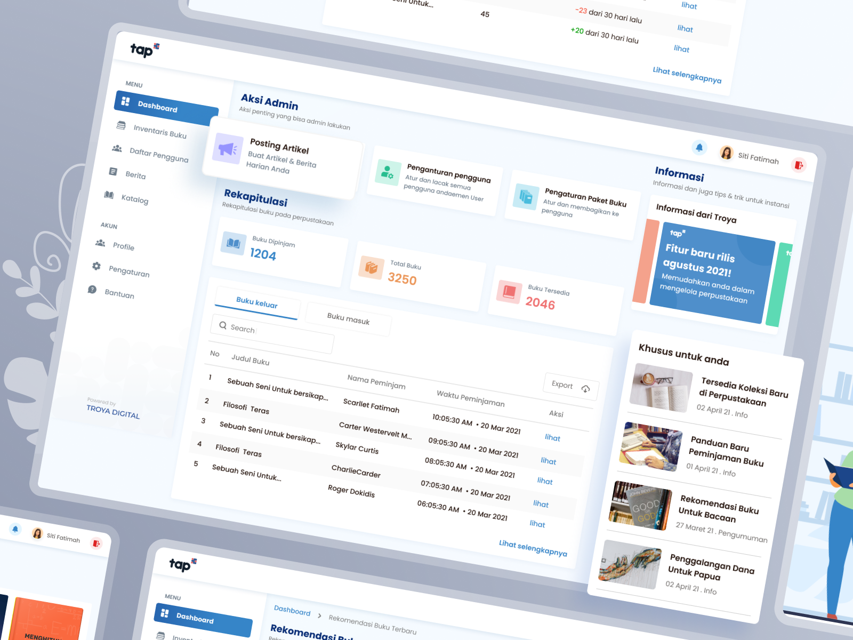Viewport: 853px width, 640px height.
Task: Click the megaphone icon on Posting Artikel card
Action: click(x=228, y=149)
